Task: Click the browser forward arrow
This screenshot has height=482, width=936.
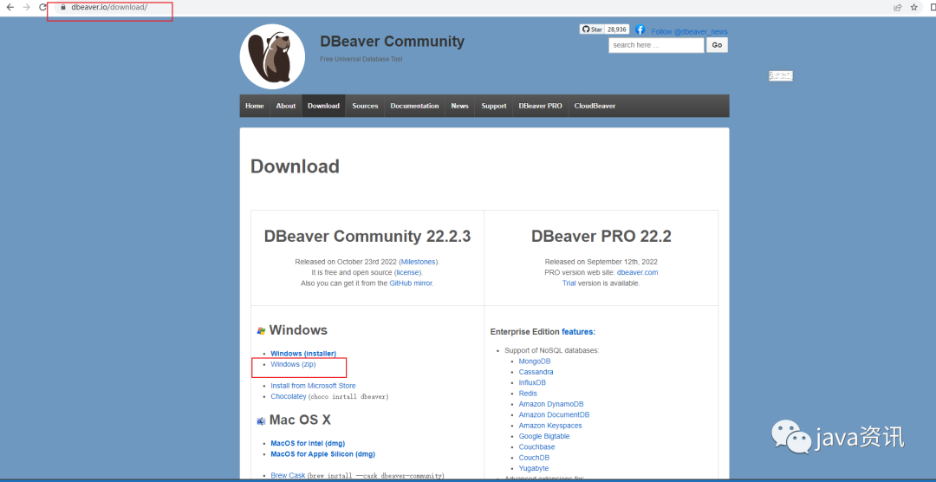Action: point(26,7)
